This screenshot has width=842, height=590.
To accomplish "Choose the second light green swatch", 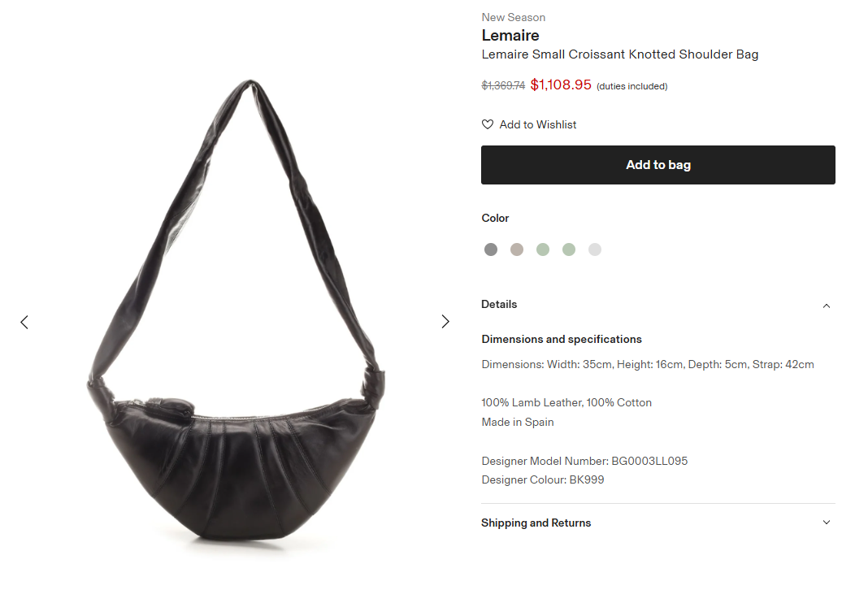I will tap(569, 249).
